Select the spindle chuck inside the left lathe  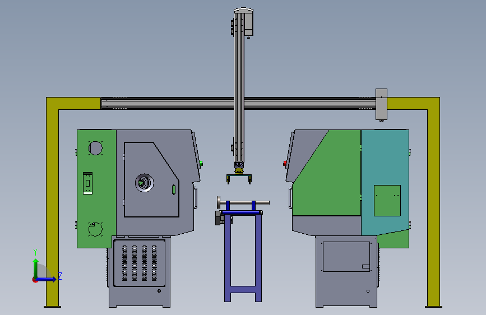[144, 183]
